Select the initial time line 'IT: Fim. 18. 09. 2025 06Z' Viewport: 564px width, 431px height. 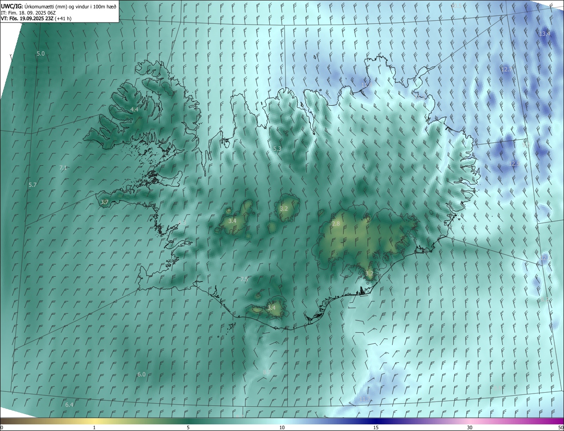(x=28, y=13)
